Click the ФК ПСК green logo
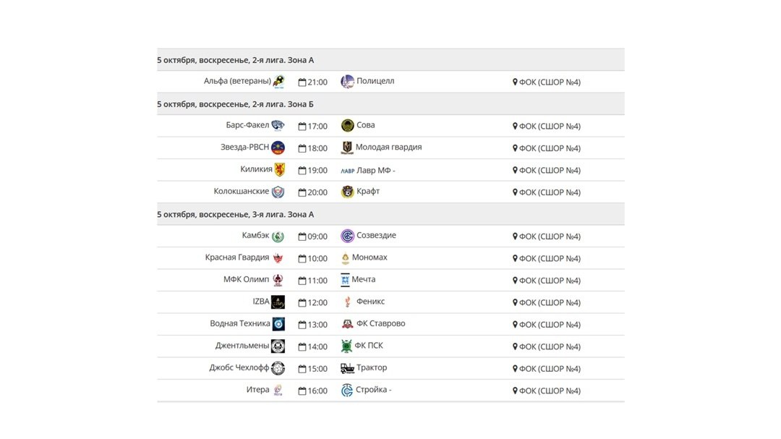The image size is (781, 439). pyautogui.click(x=347, y=346)
